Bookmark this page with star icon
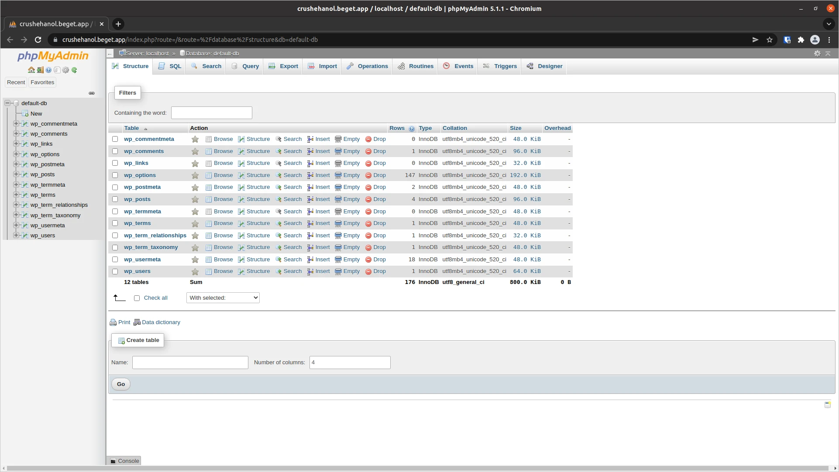839x472 pixels. tap(770, 40)
